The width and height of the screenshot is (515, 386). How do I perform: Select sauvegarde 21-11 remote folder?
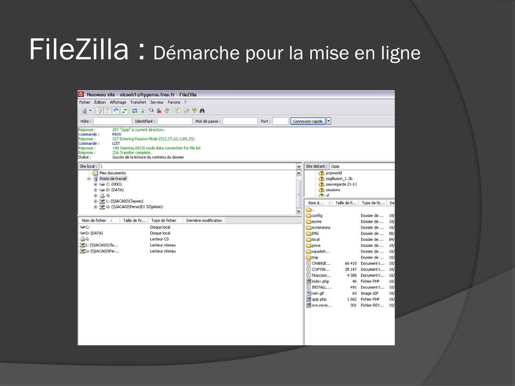341,184
